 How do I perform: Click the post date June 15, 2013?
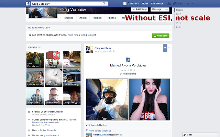pyautogui.click(x=101, y=51)
